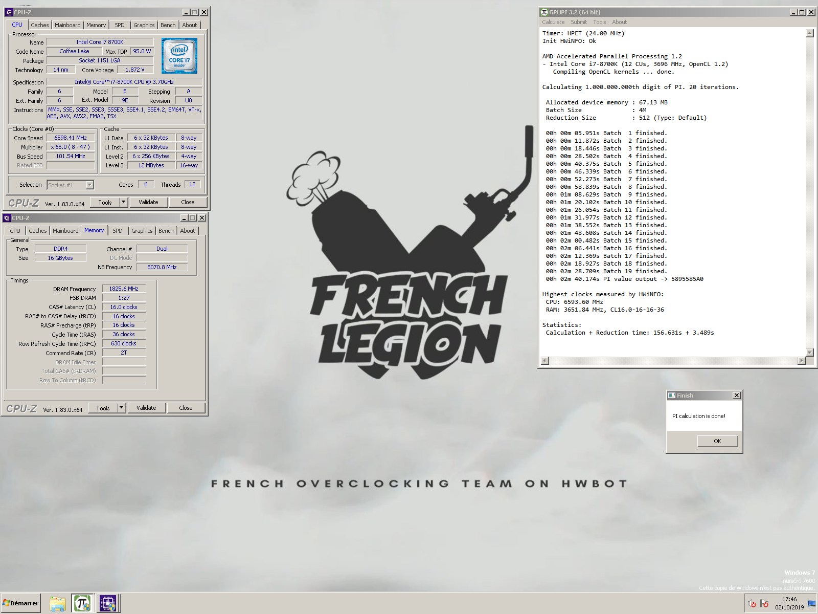Image resolution: width=818 pixels, height=614 pixels.
Task: Click NB Frequency value 5070.8 MHz
Action: pyautogui.click(x=162, y=267)
